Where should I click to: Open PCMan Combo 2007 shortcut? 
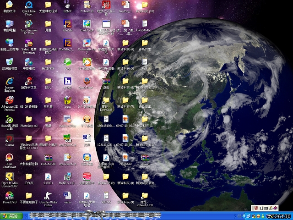point(10,180)
